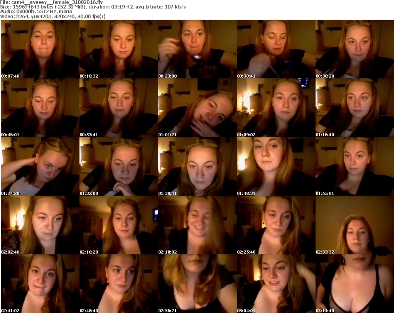Select the thumbnail stamped 00:07:40
This screenshot has width=395, height=313.
(x=40, y=49)
